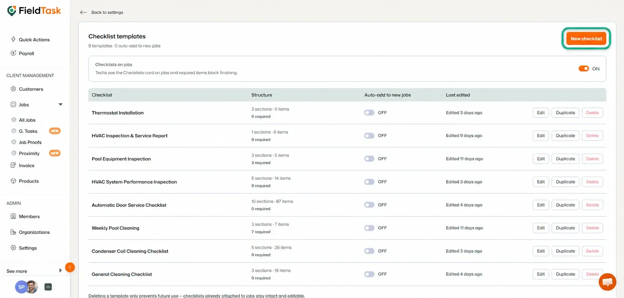
Task: Click the All Jobs icon
Action: 14,120
